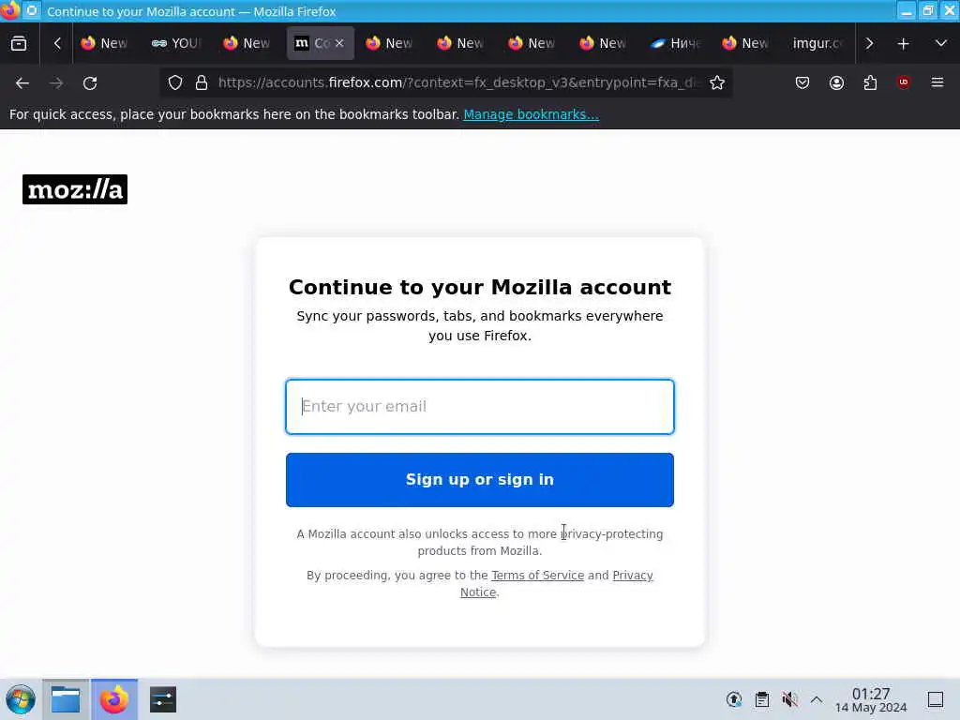
Task: Go back using the back arrow
Action: click(x=22, y=82)
